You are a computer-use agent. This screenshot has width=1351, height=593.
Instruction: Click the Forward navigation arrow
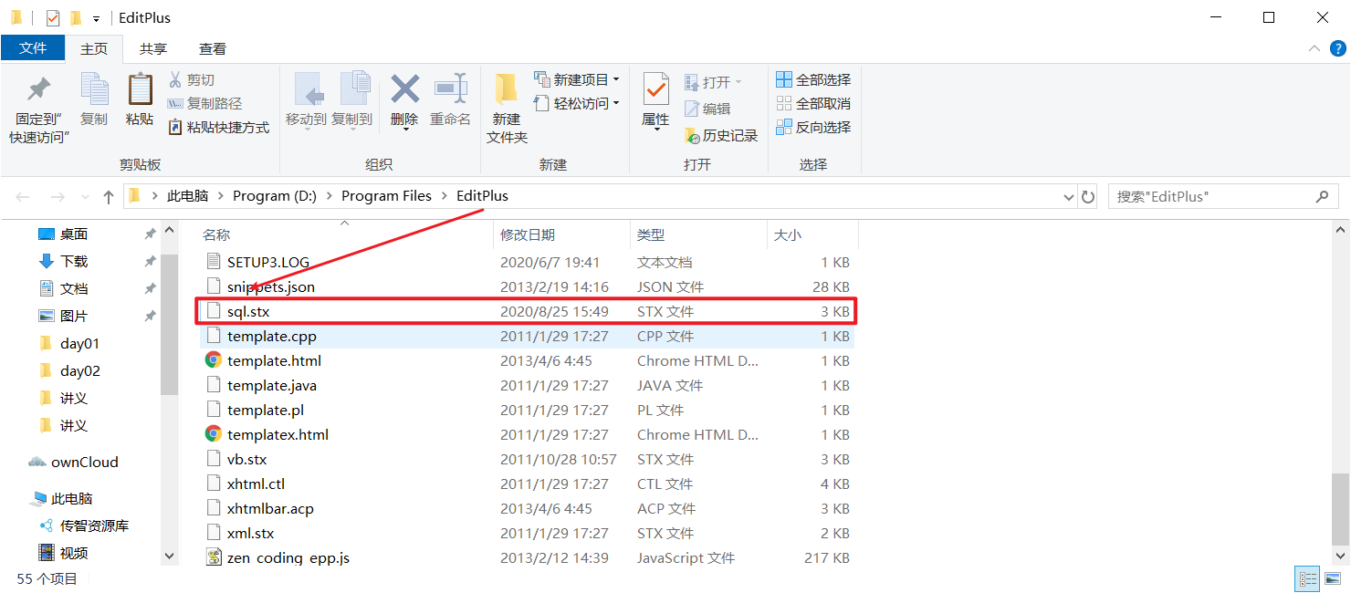tap(58, 196)
